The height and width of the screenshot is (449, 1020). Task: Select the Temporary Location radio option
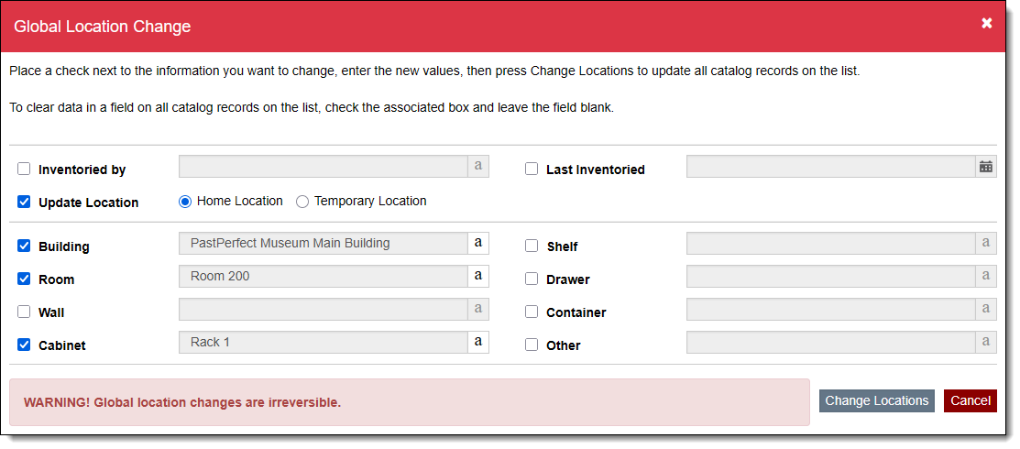point(302,202)
